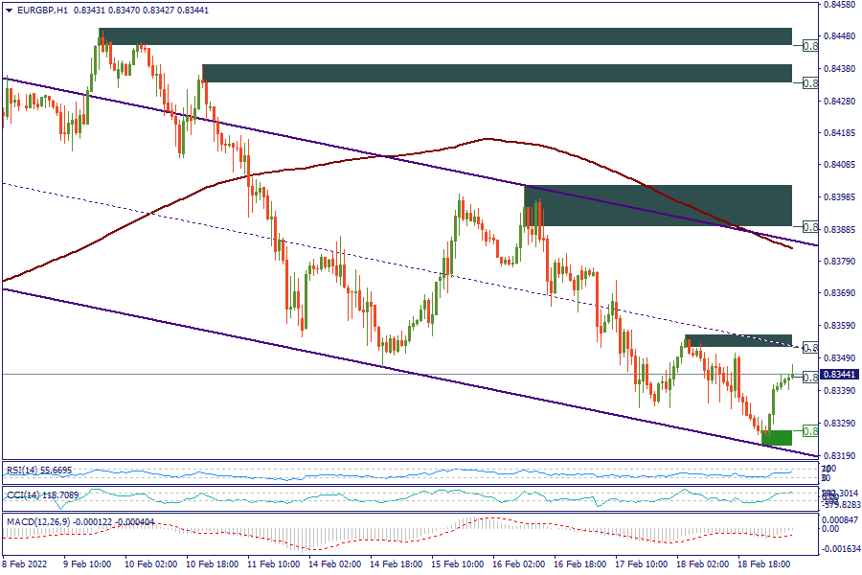862x575 pixels.
Task: Click the CCI(14) indicator label
Action: [27, 495]
